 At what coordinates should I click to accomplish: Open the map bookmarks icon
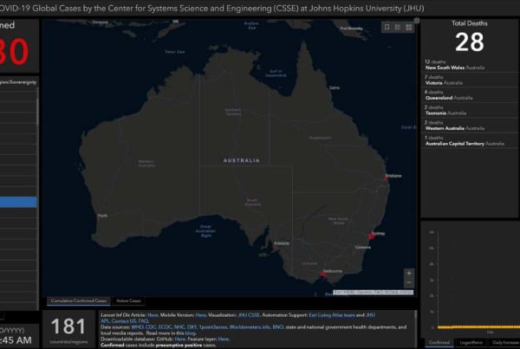pos(387,27)
